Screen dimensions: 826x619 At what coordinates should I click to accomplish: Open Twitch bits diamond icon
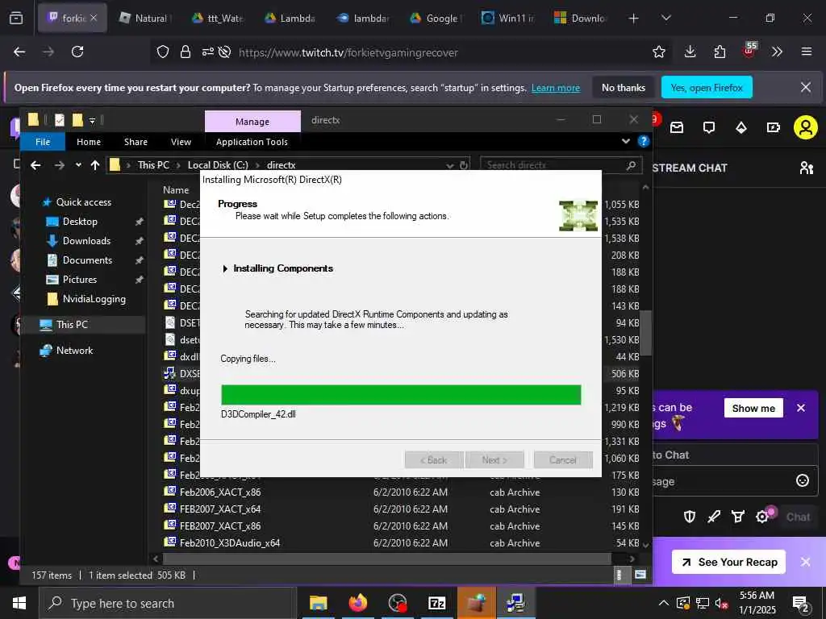(x=741, y=127)
